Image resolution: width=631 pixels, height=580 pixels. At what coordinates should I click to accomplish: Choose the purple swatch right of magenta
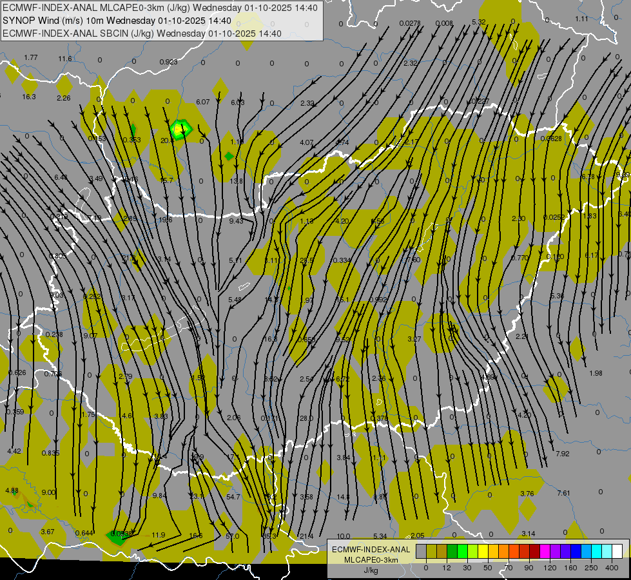556,551
